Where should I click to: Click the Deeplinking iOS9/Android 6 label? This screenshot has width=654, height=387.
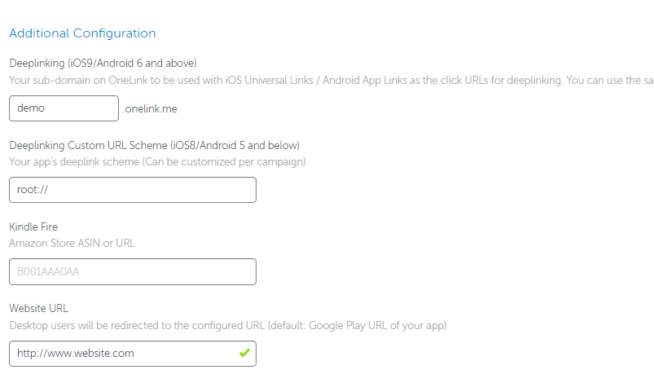coord(103,64)
